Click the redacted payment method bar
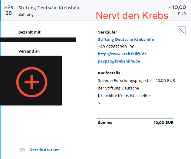Screen dimensions: 191x159 tap(38, 40)
